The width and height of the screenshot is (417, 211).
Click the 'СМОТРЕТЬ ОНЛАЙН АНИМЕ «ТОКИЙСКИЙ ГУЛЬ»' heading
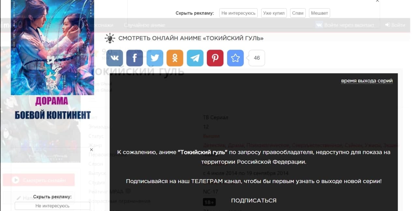click(191, 38)
